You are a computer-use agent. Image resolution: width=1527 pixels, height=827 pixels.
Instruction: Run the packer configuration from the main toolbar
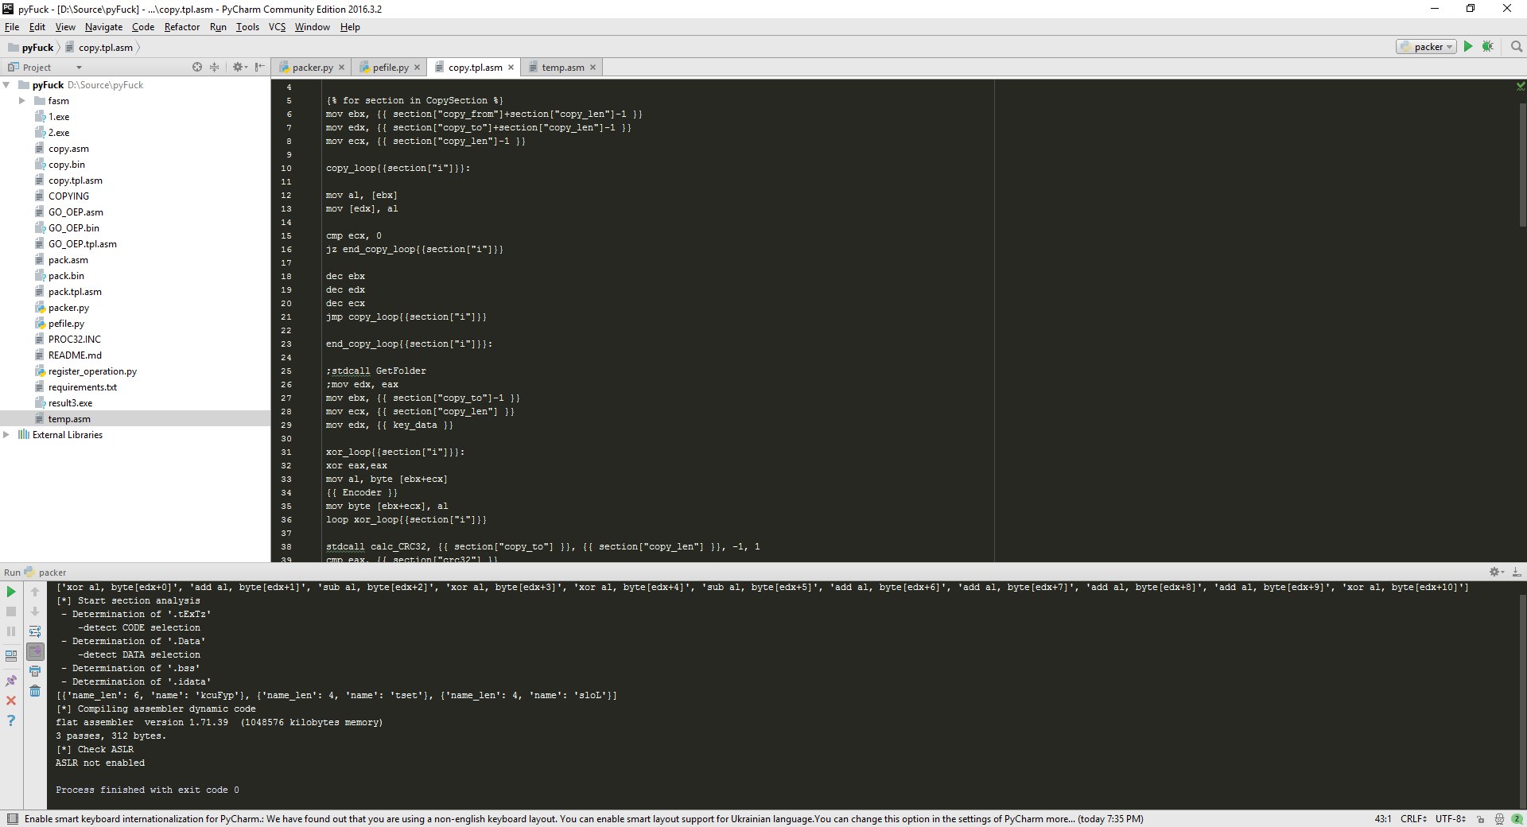(1468, 47)
